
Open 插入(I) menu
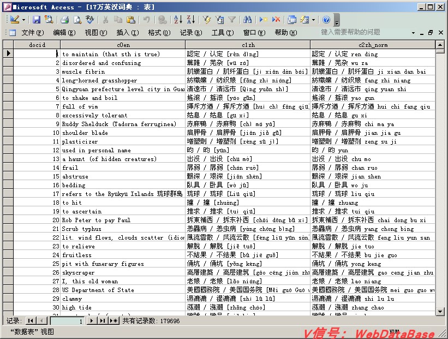click(128, 33)
